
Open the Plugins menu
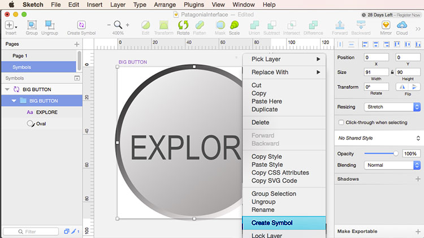click(x=194, y=5)
